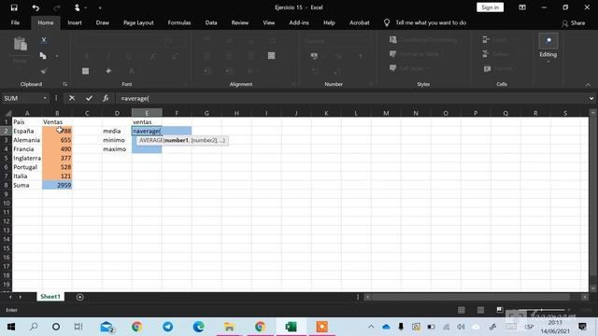Switch to Excel in the taskbar
598x336 pixels.
tap(291, 327)
